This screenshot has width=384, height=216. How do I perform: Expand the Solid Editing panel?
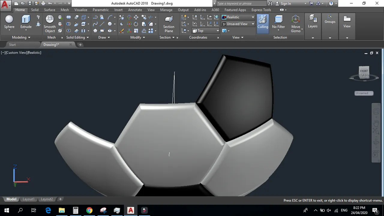pos(77,37)
